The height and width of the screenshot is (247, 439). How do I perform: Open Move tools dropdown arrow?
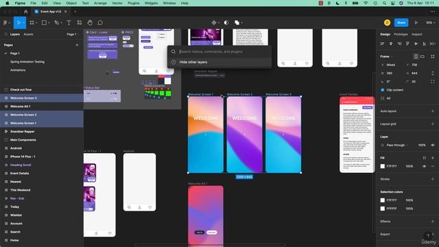23,23
